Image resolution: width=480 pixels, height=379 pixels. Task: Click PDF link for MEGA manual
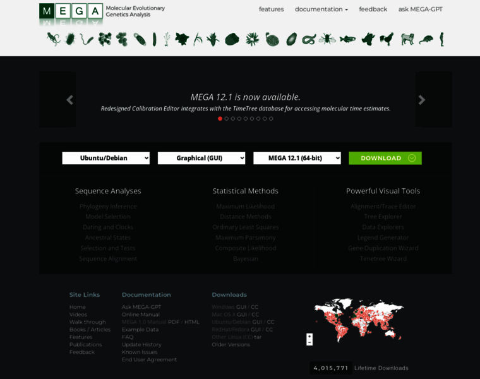(174, 322)
